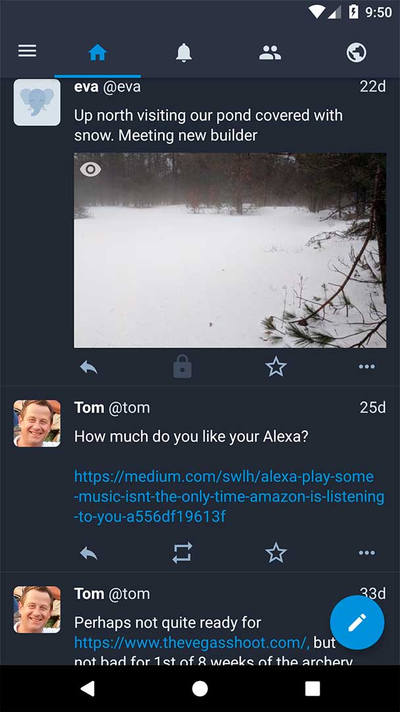Open the medium.com Alexa article link
Viewport: 400px width, 712px height.
(224, 496)
